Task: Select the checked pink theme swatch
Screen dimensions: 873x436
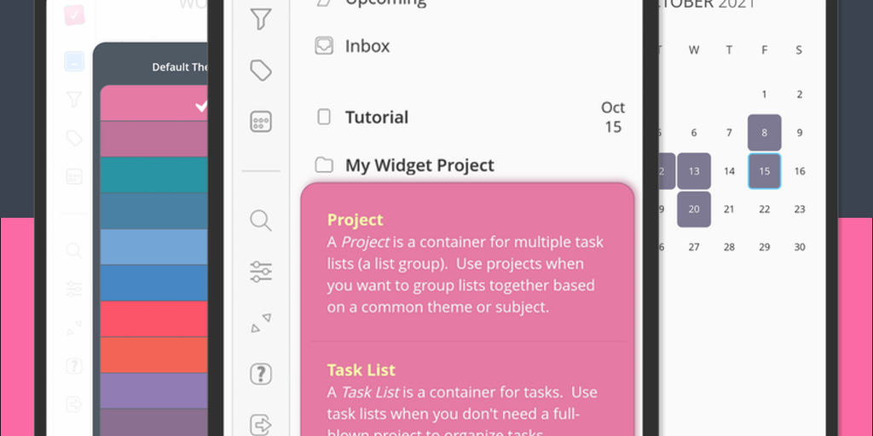Action: (154, 104)
